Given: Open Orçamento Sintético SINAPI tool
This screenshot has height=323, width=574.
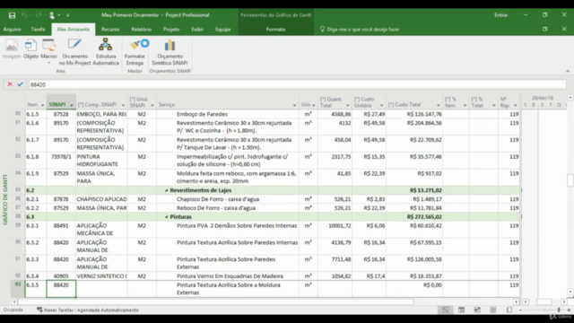Looking at the screenshot, I should [x=170, y=52].
